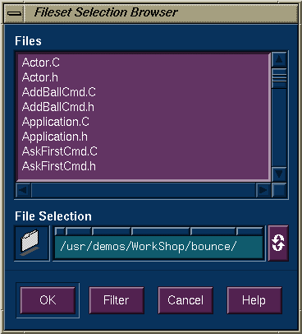
Task: Select AskFirstCmd.C file
Action: 60,151
